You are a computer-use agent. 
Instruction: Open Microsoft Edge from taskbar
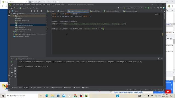(47, 96)
